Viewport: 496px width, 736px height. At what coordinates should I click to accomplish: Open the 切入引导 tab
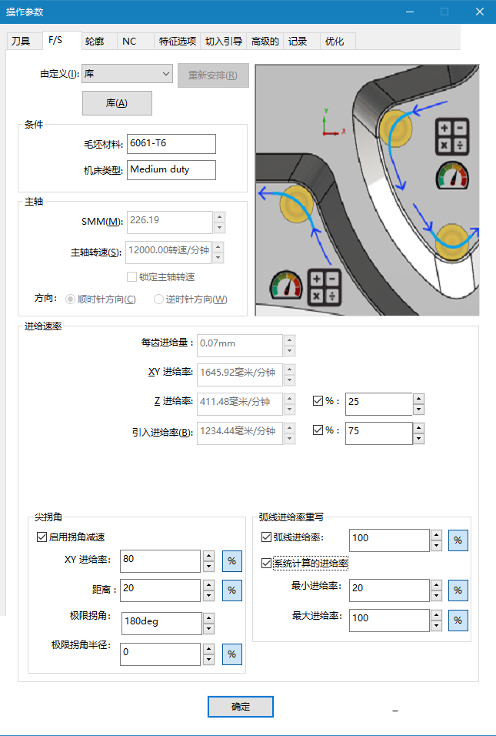pos(224,42)
